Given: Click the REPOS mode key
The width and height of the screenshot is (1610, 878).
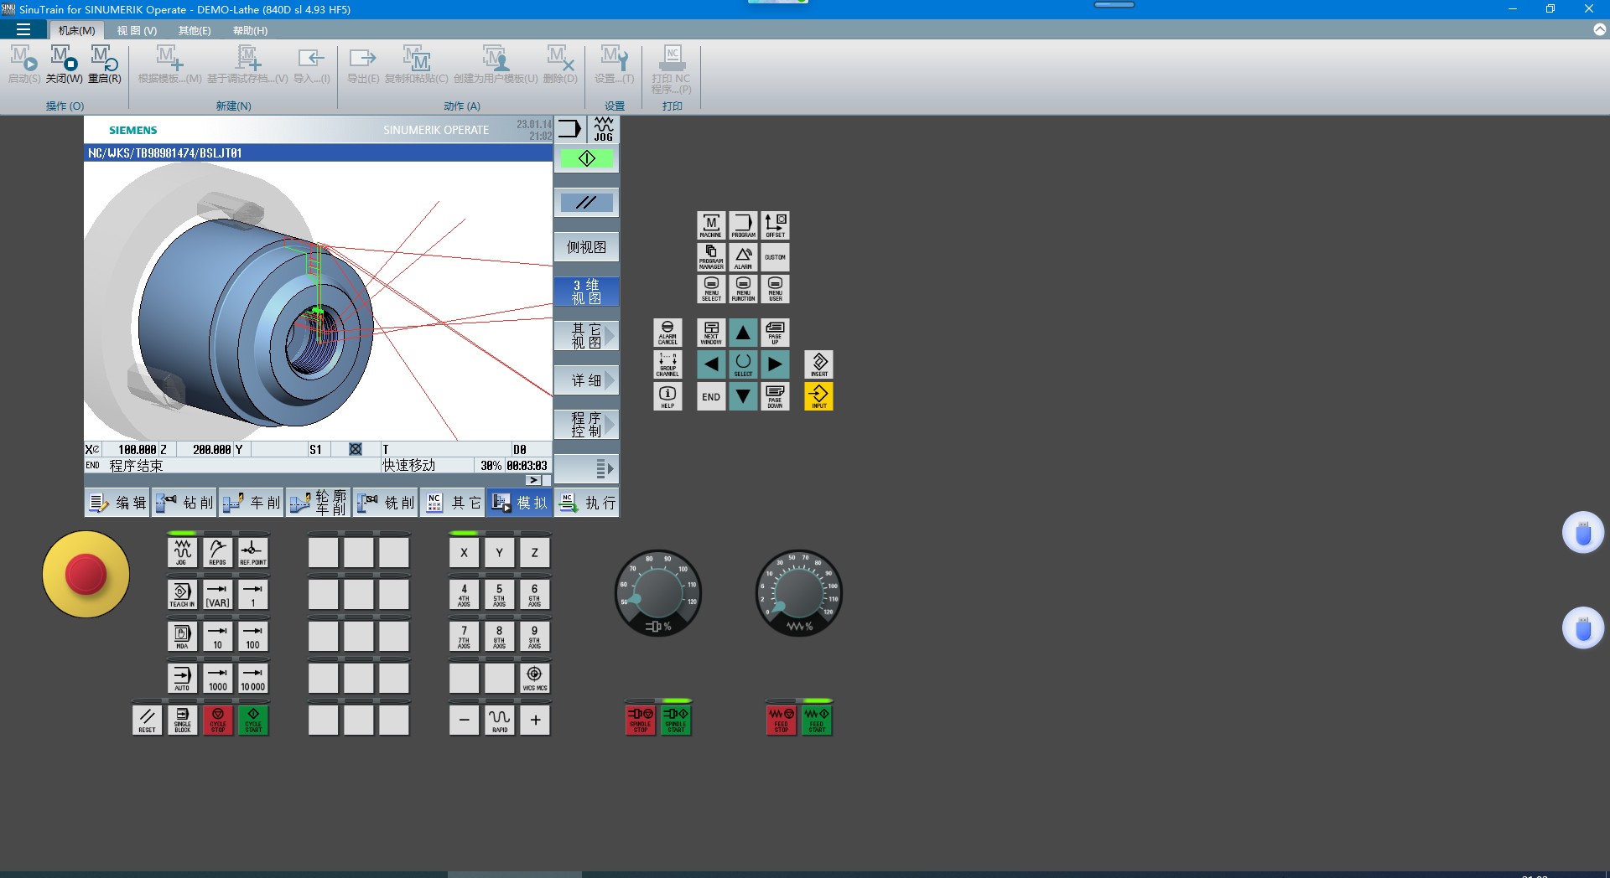Looking at the screenshot, I should pyautogui.click(x=217, y=553).
